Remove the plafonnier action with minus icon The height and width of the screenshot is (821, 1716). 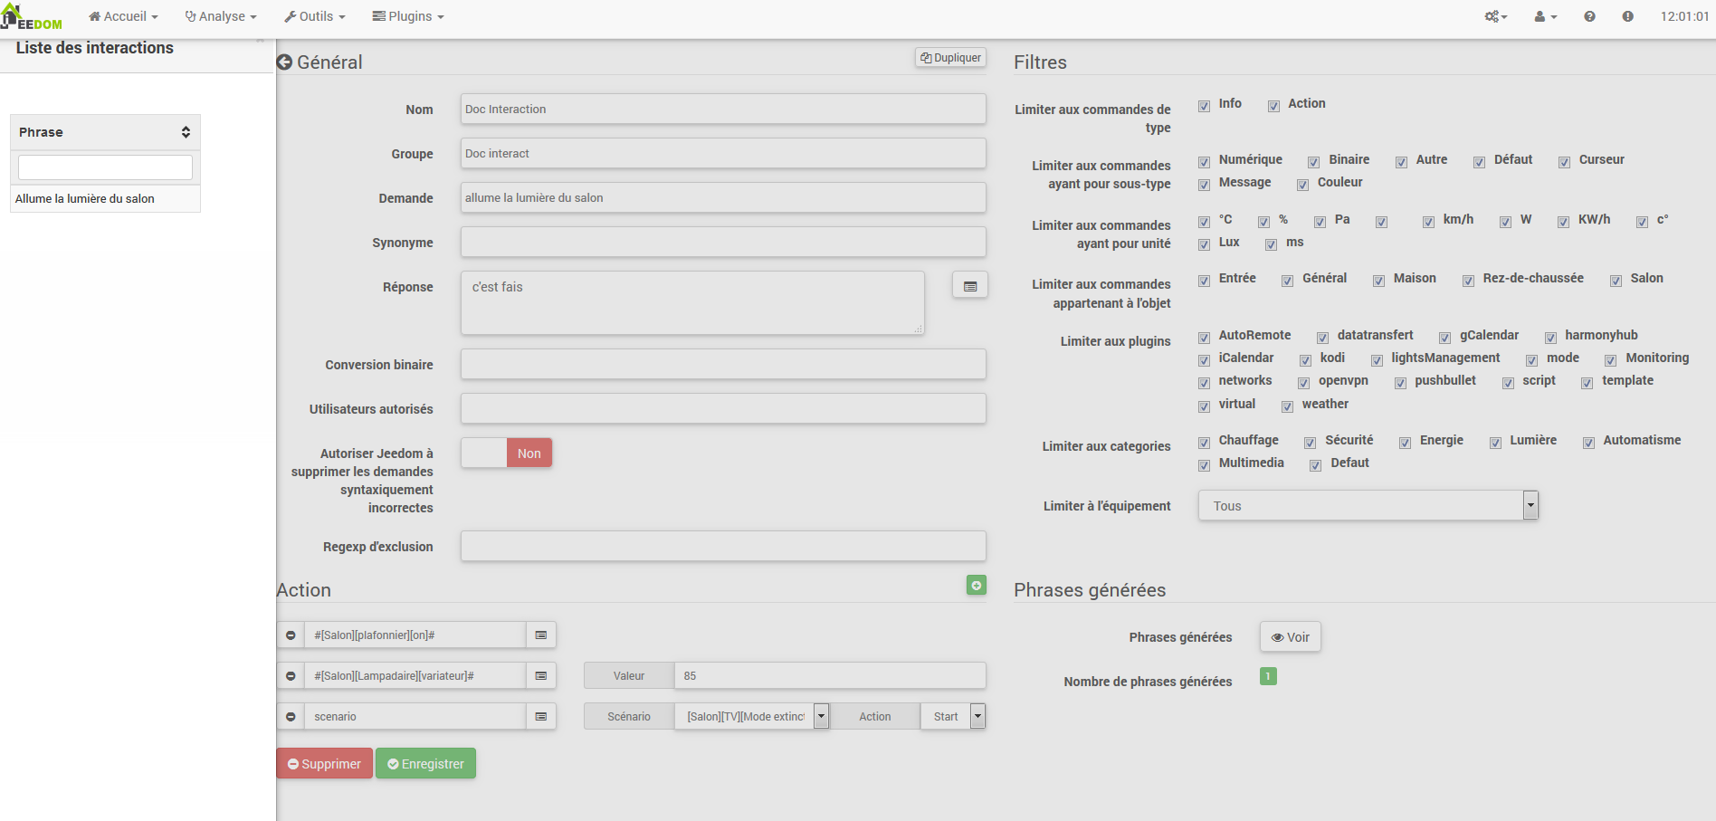[x=291, y=635]
